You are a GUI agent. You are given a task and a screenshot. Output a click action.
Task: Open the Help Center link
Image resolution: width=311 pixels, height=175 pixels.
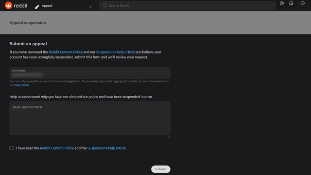pos(22,85)
